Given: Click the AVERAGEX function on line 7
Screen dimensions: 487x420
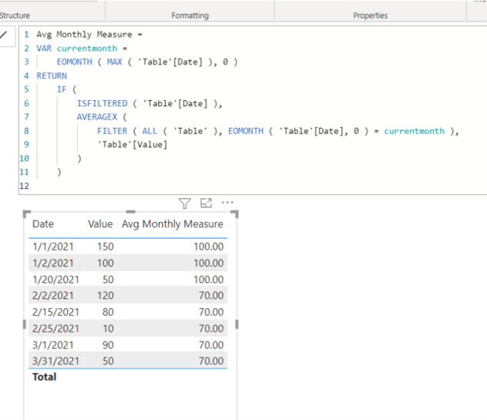Looking at the screenshot, I should (97, 117).
